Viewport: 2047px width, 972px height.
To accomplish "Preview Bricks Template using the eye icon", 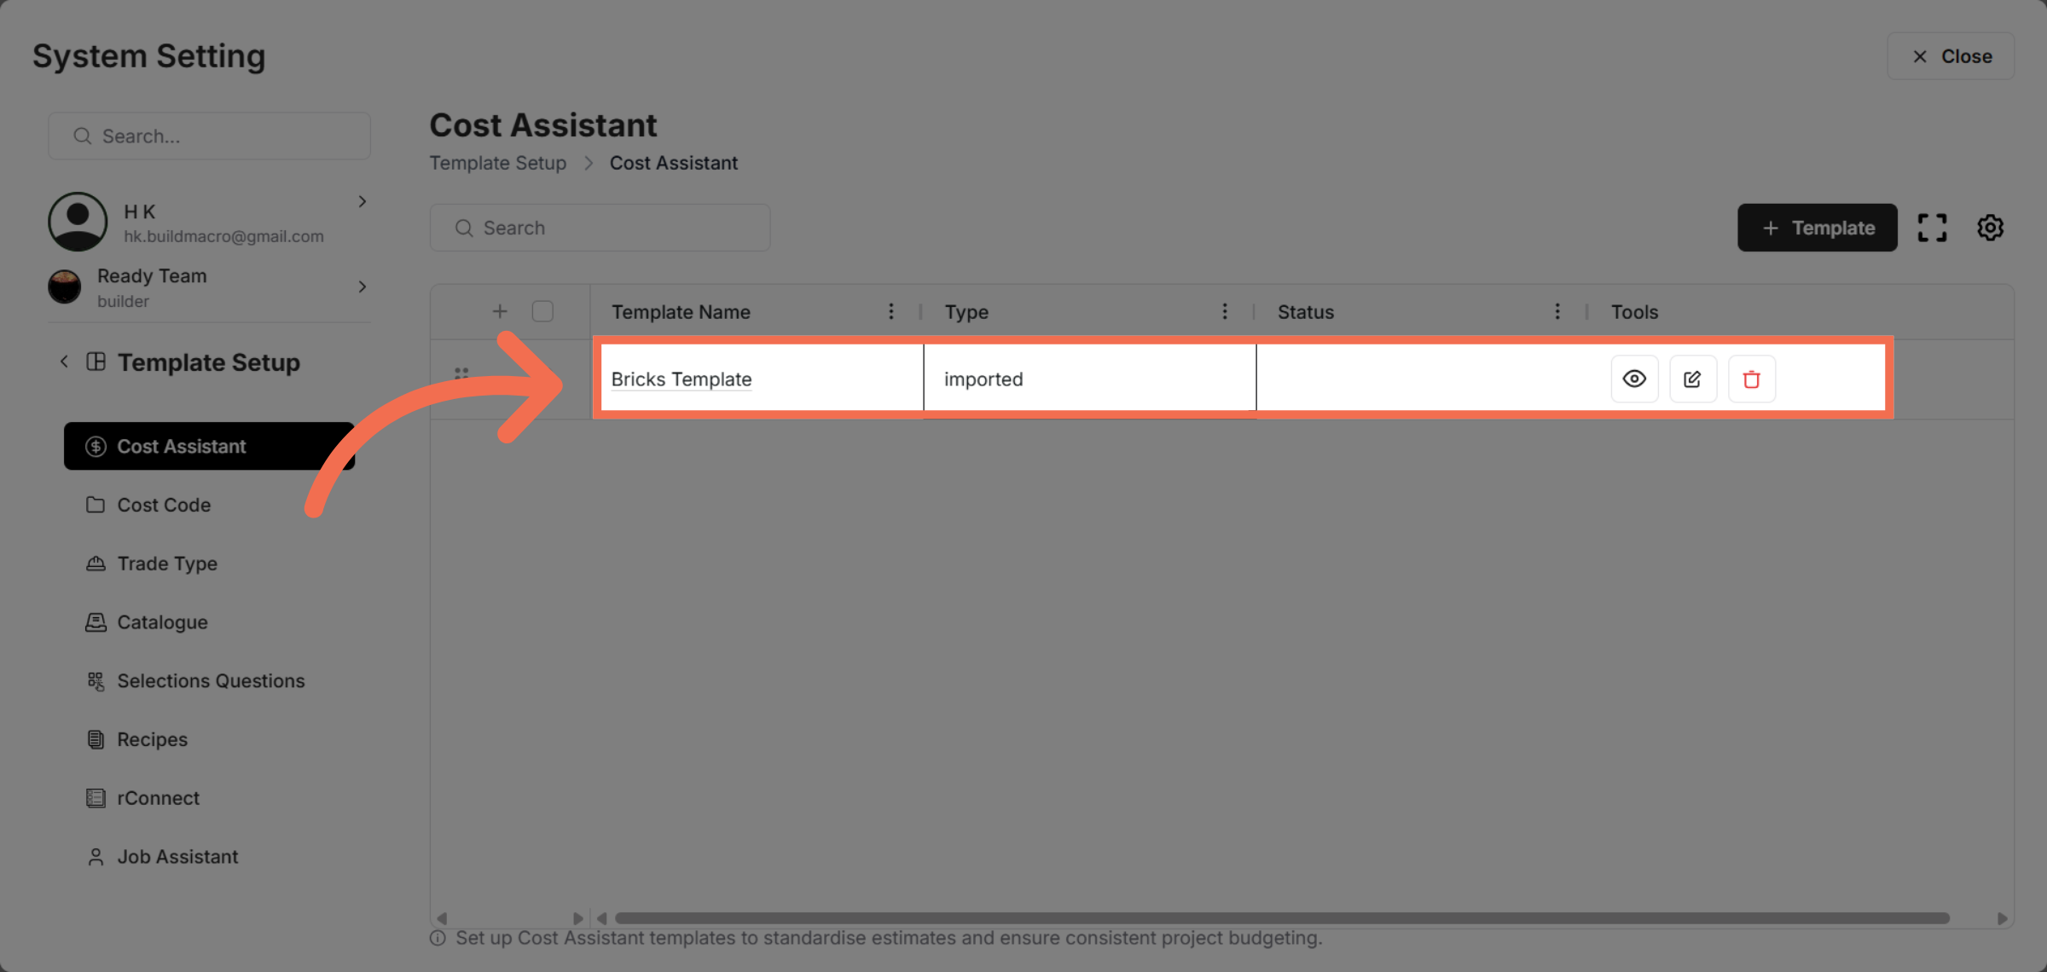I will click(x=1634, y=378).
